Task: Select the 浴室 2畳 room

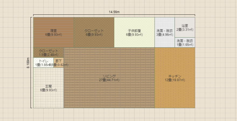Action: tap(185, 27)
